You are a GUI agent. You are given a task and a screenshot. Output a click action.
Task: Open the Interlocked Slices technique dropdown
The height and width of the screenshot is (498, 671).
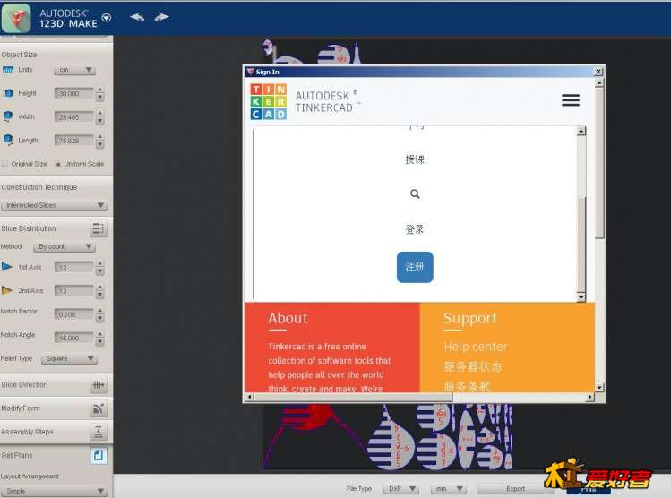point(54,205)
